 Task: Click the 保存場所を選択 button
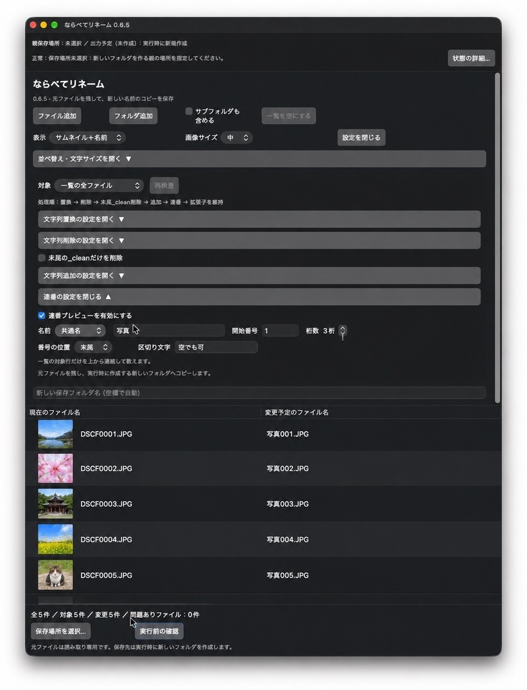(61, 631)
